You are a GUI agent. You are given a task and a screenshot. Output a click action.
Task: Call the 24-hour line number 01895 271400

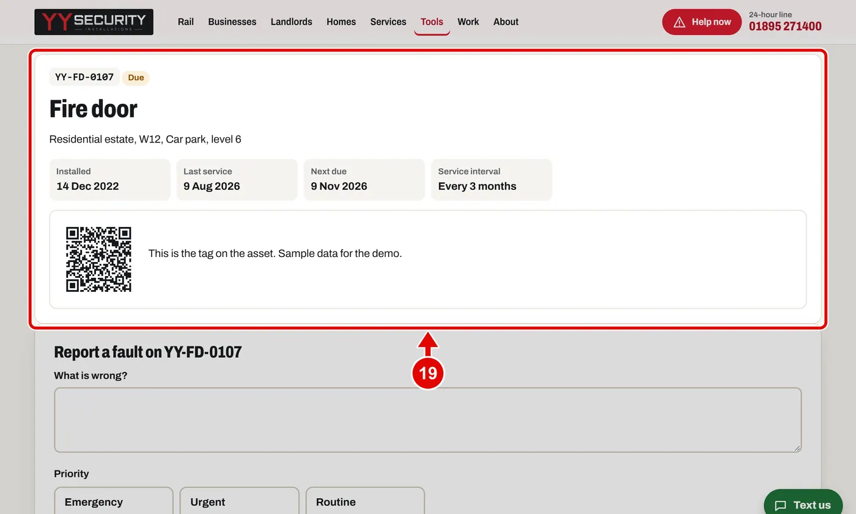785,26
